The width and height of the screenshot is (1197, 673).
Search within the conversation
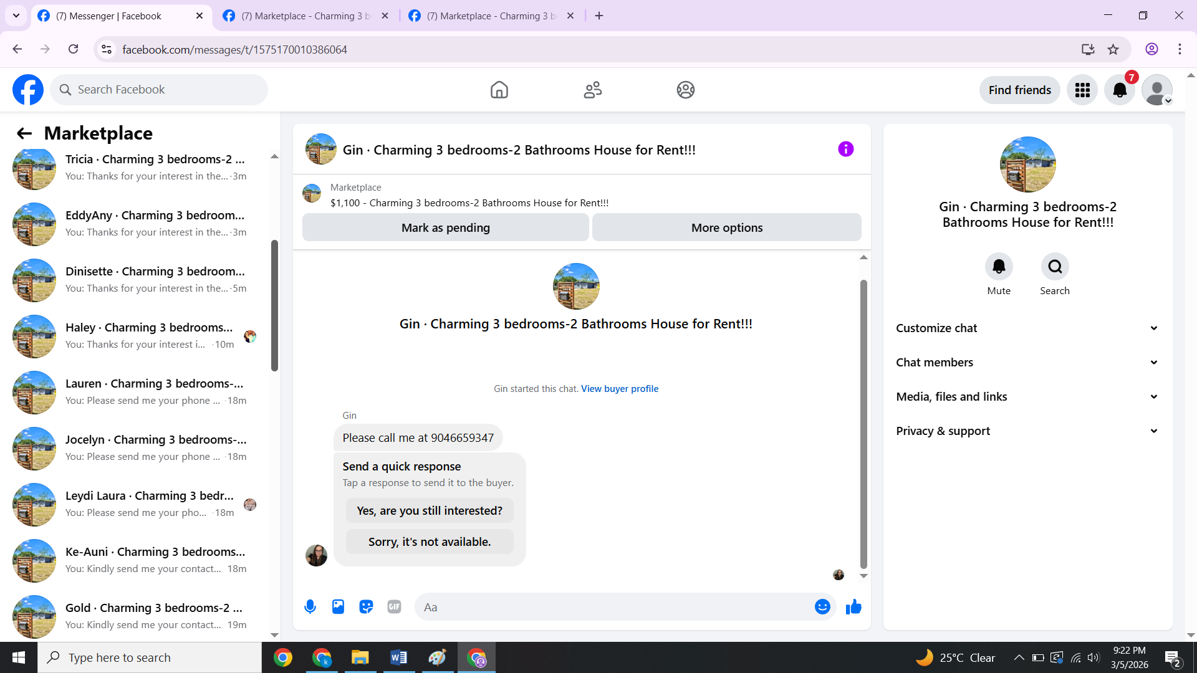[1055, 267]
